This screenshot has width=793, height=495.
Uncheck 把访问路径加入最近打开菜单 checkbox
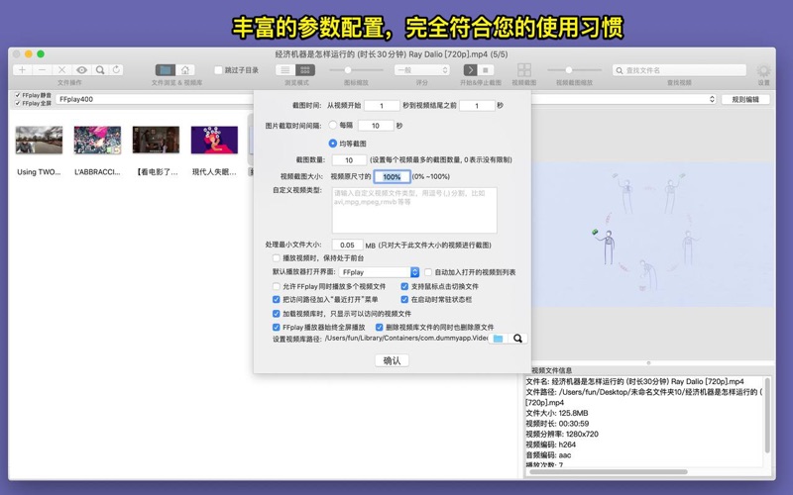coord(277,300)
